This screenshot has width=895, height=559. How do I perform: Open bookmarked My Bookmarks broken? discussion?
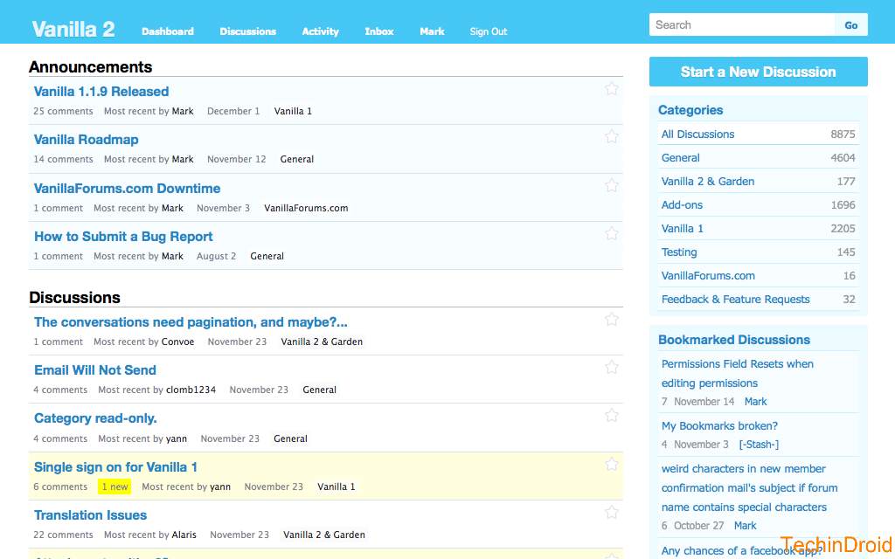tap(719, 426)
